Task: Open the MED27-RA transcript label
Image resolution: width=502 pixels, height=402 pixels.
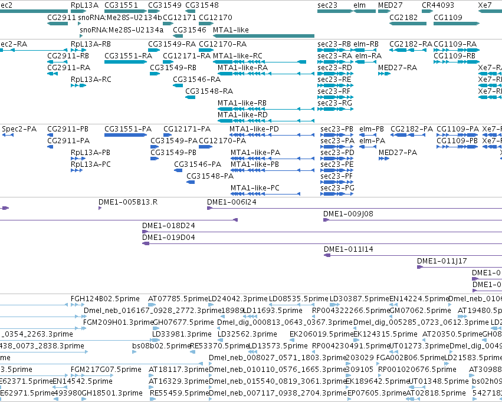Action: pyautogui.click(x=398, y=67)
